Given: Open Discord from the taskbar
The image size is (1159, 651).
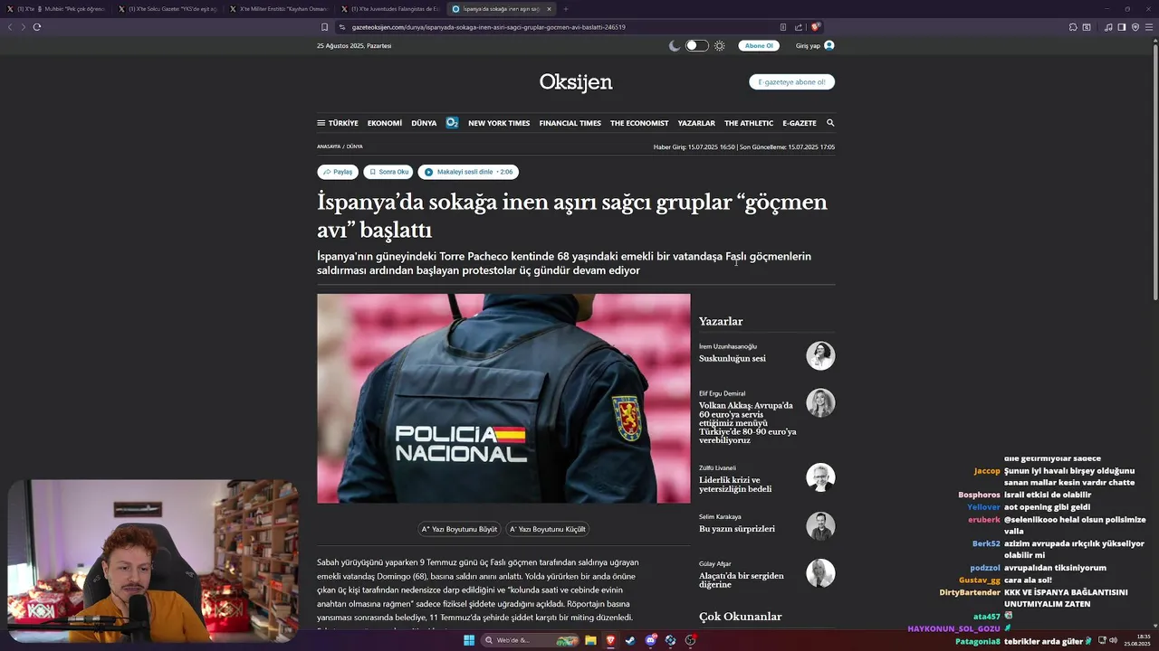Looking at the screenshot, I should (x=650, y=640).
